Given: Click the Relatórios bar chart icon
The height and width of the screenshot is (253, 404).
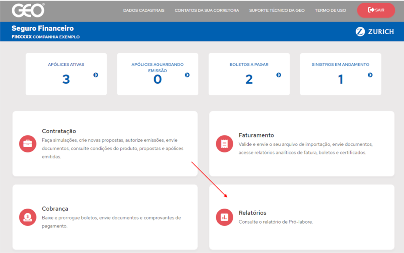Looking at the screenshot, I should 224,217.
